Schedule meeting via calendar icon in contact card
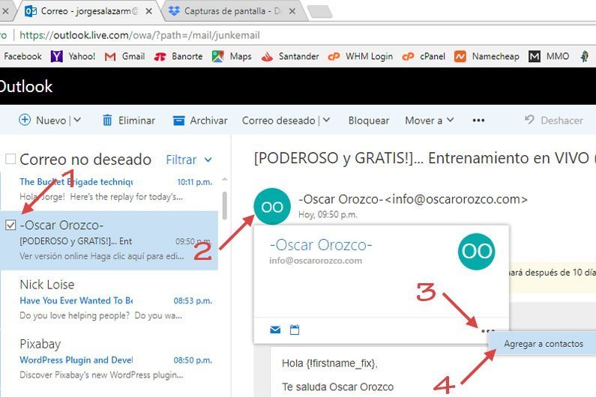This screenshot has width=596, height=397. 295,330
